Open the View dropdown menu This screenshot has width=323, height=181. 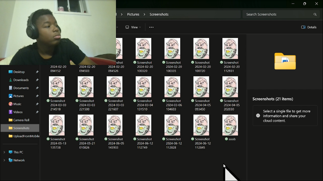(133, 27)
